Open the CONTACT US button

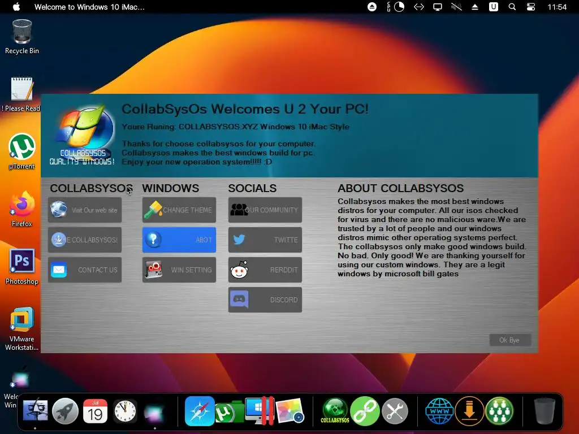point(85,270)
